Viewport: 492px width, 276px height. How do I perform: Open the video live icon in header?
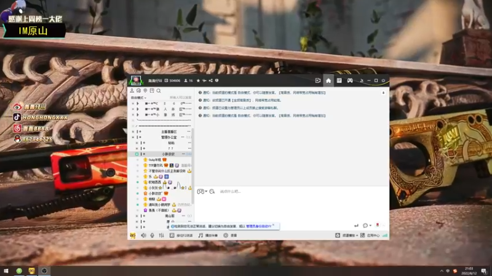coord(317,80)
